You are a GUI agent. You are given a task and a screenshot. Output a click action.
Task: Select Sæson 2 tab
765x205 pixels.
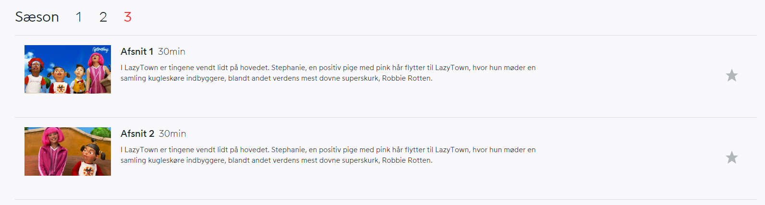103,17
